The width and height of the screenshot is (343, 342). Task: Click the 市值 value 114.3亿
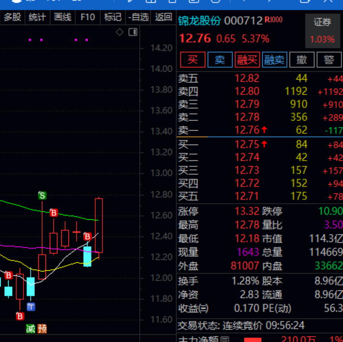pyautogui.click(x=326, y=239)
